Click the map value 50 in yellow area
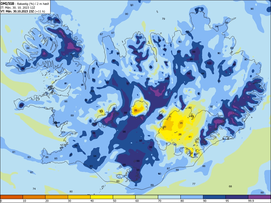This screenshot has width=271, height=203. coord(190,107)
